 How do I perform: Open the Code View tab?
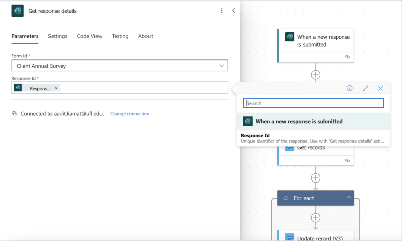(89, 36)
